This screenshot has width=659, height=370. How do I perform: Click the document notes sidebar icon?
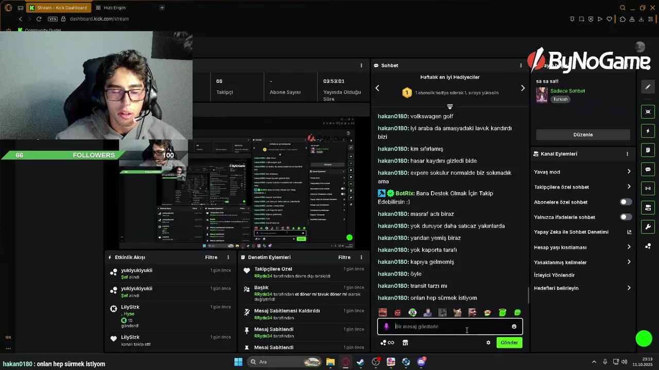click(x=648, y=150)
